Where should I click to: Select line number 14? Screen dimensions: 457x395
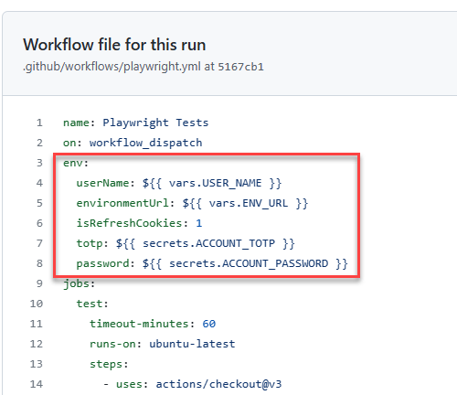pyautogui.click(x=37, y=384)
